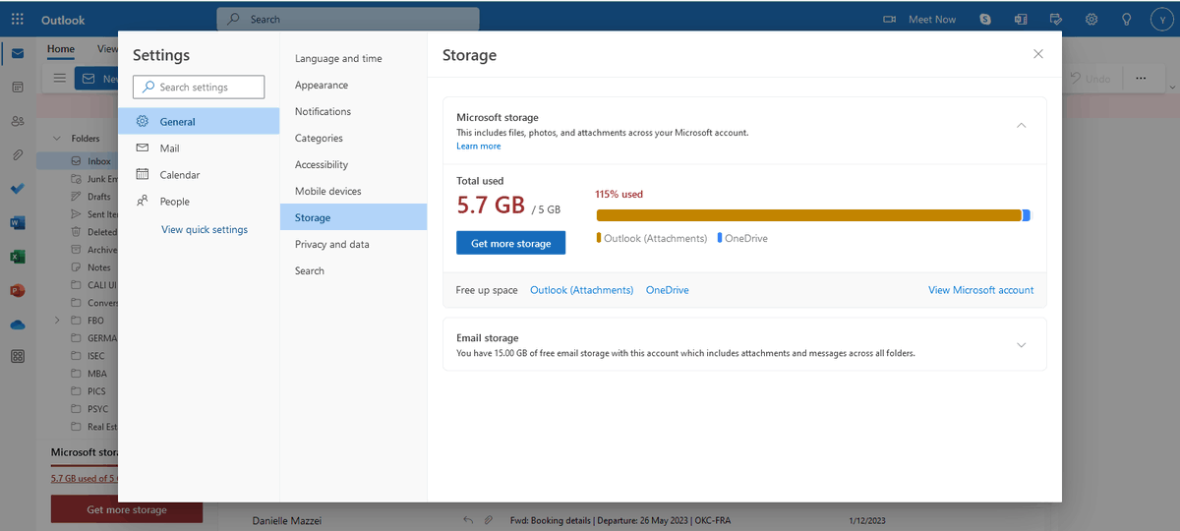
Task: Toggle the hamburger navigation pane button
Action: click(x=60, y=78)
